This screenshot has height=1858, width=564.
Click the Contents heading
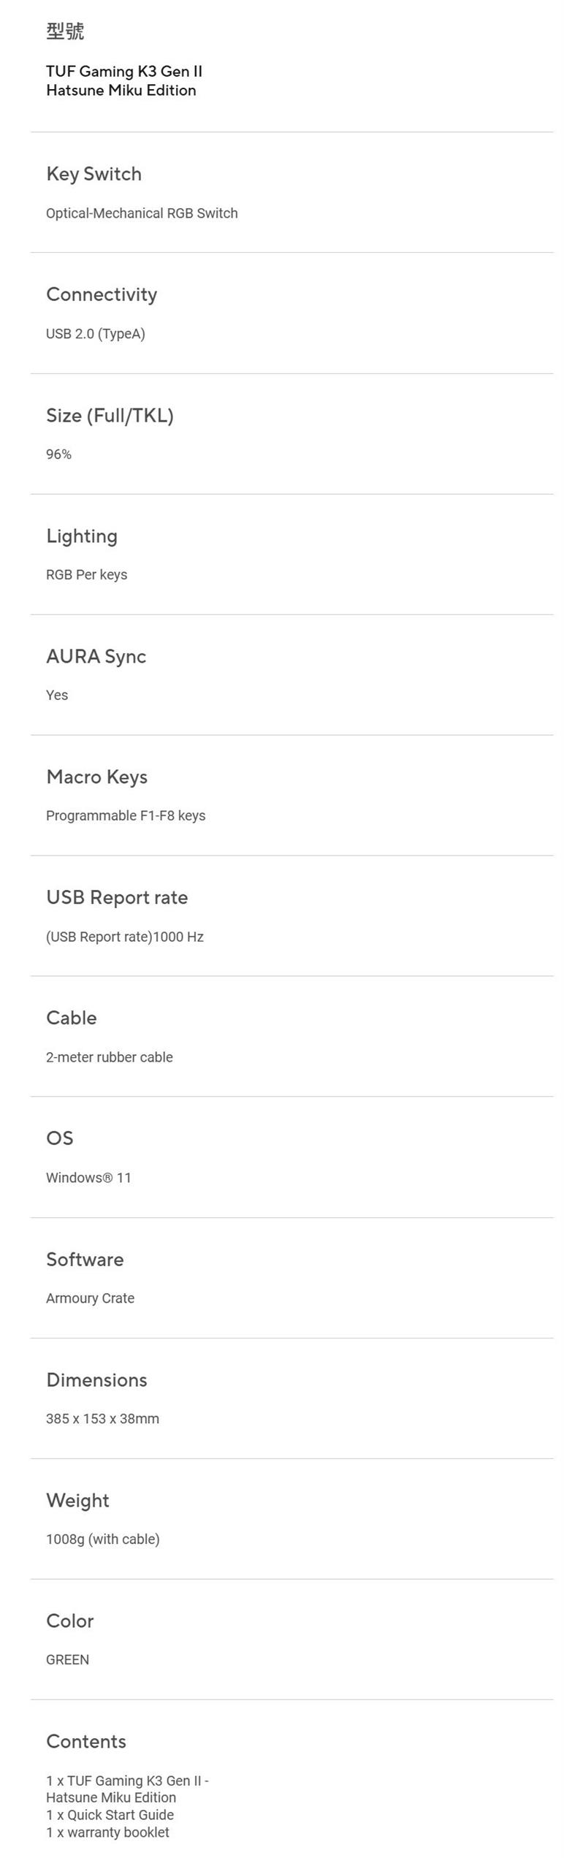tap(85, 1742)
